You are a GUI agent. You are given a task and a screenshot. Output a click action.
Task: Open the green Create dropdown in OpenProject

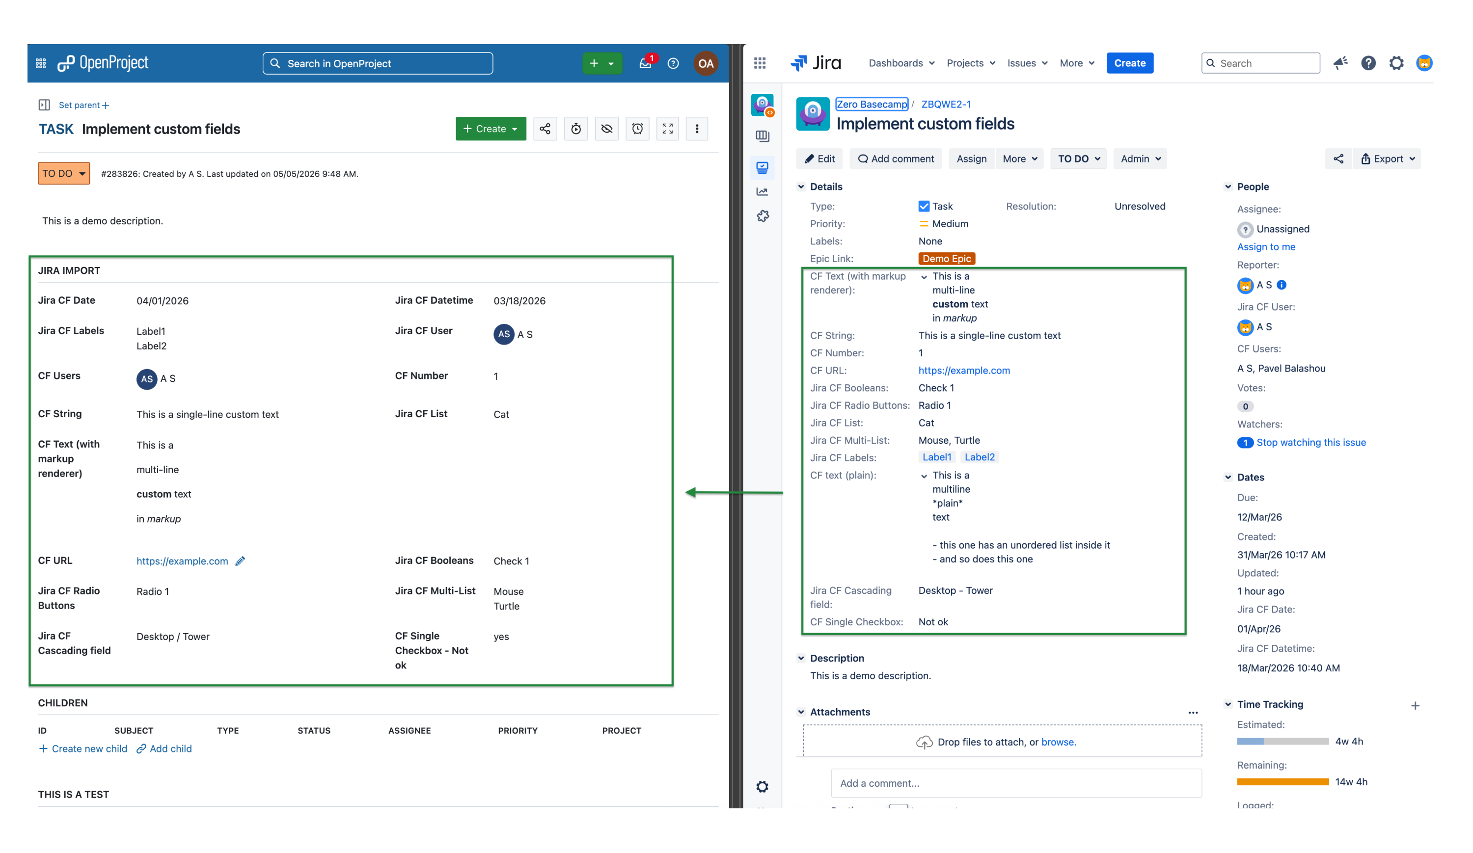point(491,129)
